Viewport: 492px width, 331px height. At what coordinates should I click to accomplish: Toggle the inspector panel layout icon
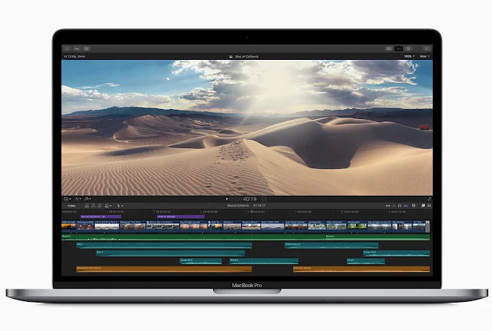[408, 48]
